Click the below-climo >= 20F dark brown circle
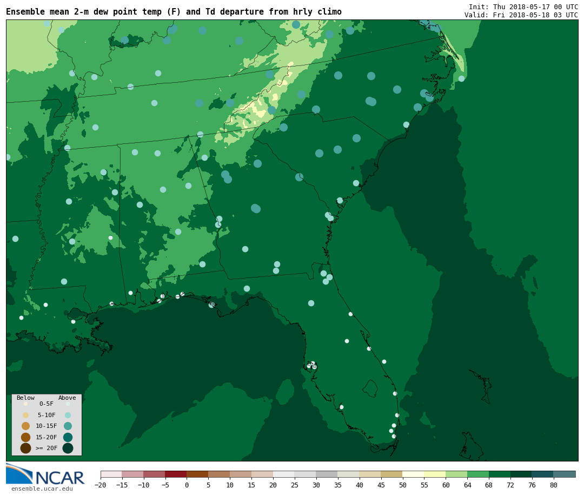 pos(26,448)
